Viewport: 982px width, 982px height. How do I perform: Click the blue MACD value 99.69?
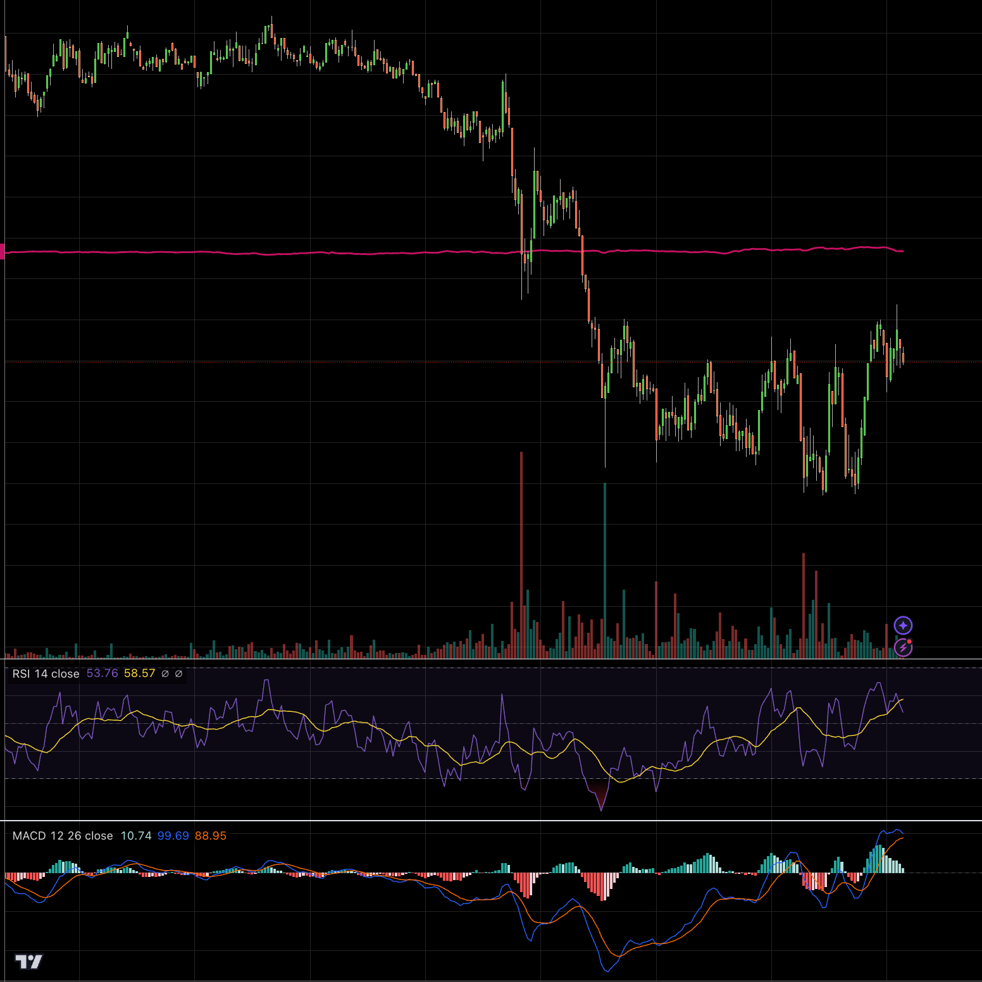173,836
